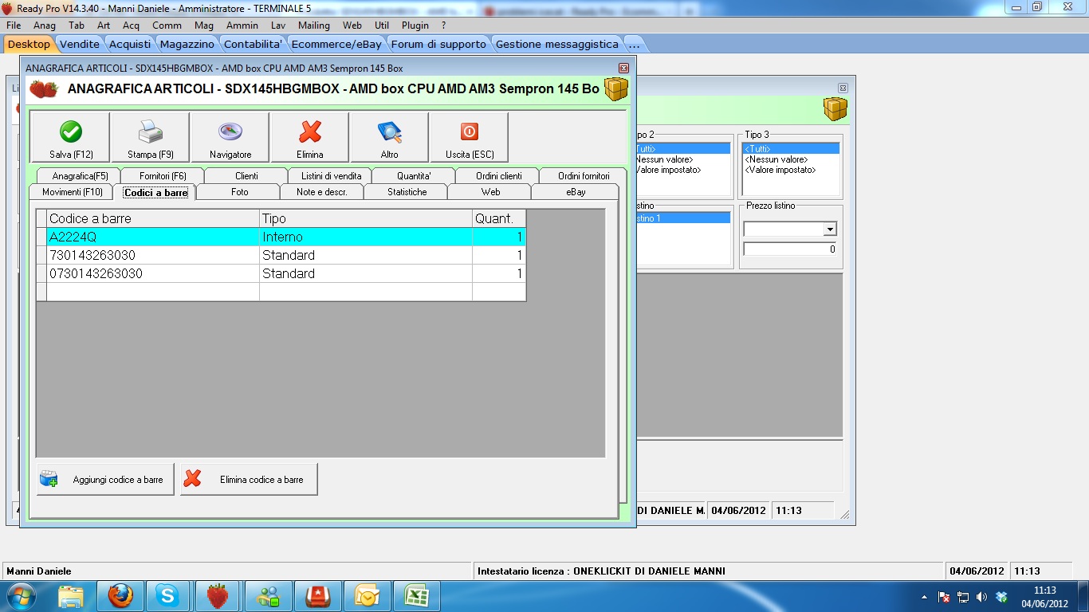The height and width of the screenshot is (612, 1089).
Task: Switch to the Foto tab
Action: click(x=239, y=192)
